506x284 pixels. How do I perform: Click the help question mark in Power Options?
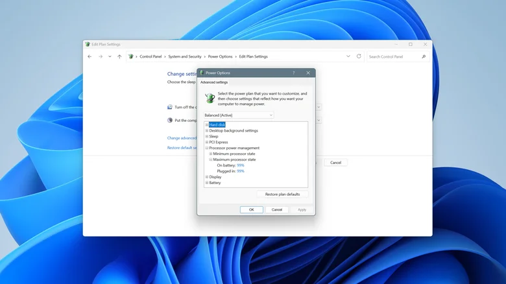(293, 73)
